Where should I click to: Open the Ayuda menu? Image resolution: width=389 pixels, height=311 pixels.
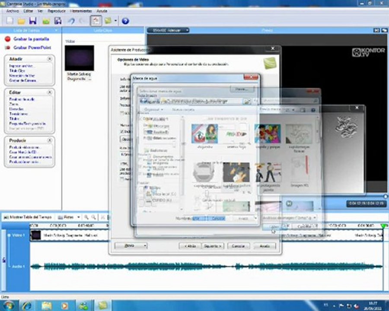click(x=102, y=11)
